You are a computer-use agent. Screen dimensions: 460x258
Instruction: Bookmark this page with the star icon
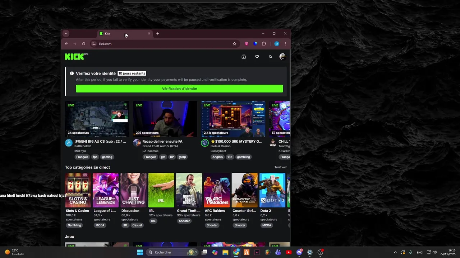235,44
